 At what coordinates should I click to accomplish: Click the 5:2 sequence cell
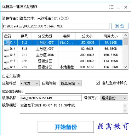pos(24,42)
